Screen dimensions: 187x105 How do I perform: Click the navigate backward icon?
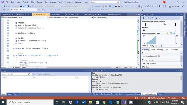tap(4, 6)
